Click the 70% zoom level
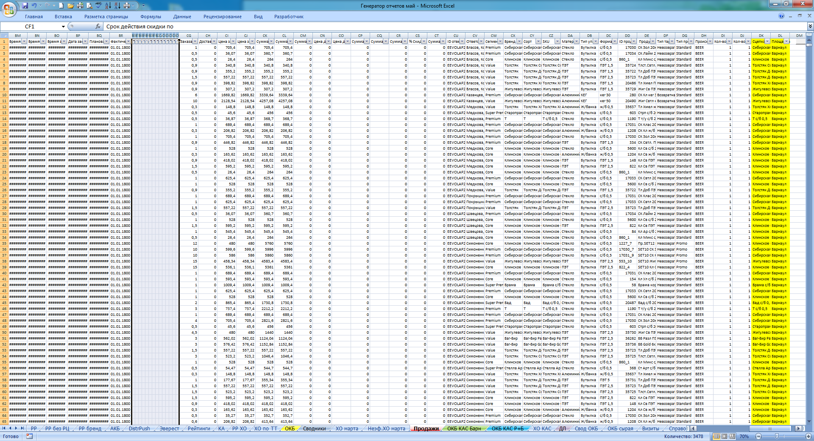This screenshot has height=441, width=814. [x=744, y=436]
